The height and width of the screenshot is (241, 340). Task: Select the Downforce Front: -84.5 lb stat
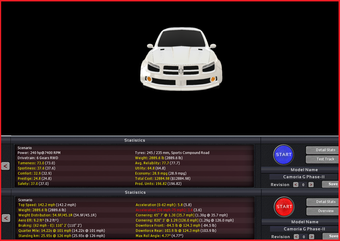click(176, 226)
